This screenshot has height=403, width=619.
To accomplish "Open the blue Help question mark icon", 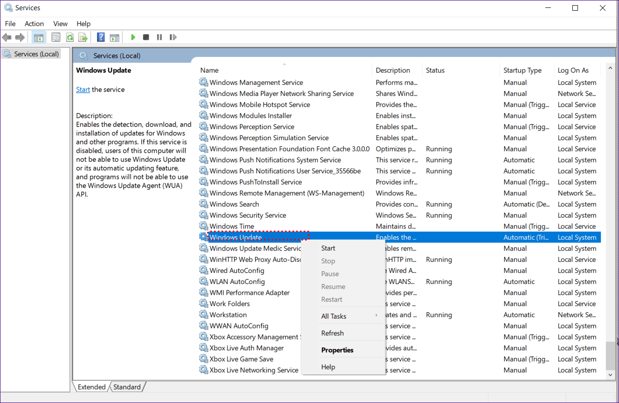I will click(101, 37).
